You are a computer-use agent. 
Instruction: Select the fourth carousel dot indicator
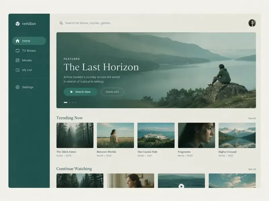75,103
